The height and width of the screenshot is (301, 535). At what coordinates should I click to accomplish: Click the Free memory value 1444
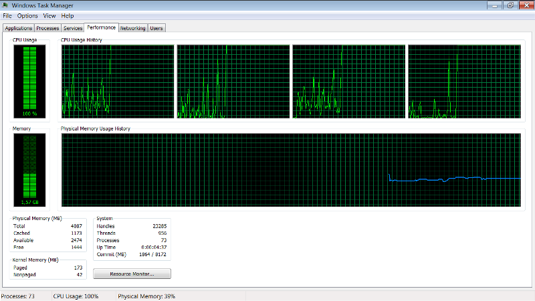click(x=76, y=247)
